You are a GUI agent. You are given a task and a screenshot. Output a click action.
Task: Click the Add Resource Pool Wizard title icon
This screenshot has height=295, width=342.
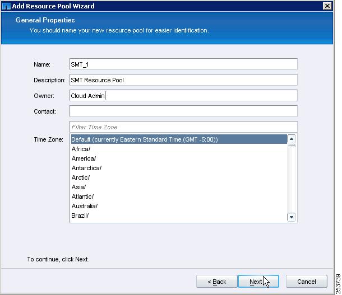pos(6,6)
